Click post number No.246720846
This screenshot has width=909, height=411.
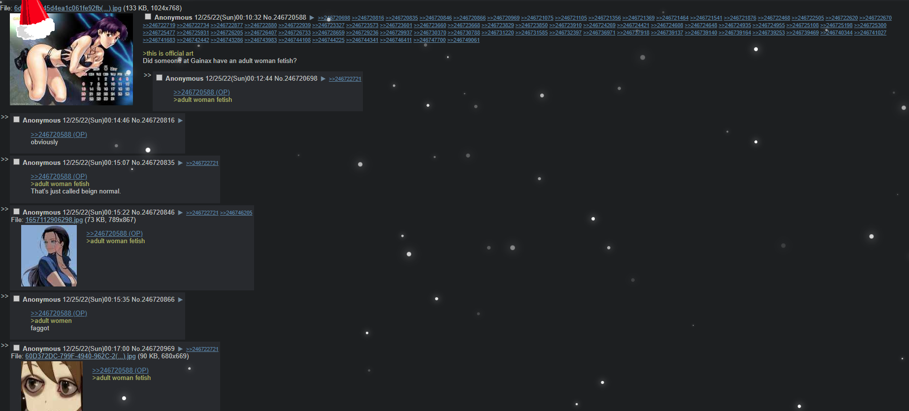pyautogui.click(x=153, y=212)
